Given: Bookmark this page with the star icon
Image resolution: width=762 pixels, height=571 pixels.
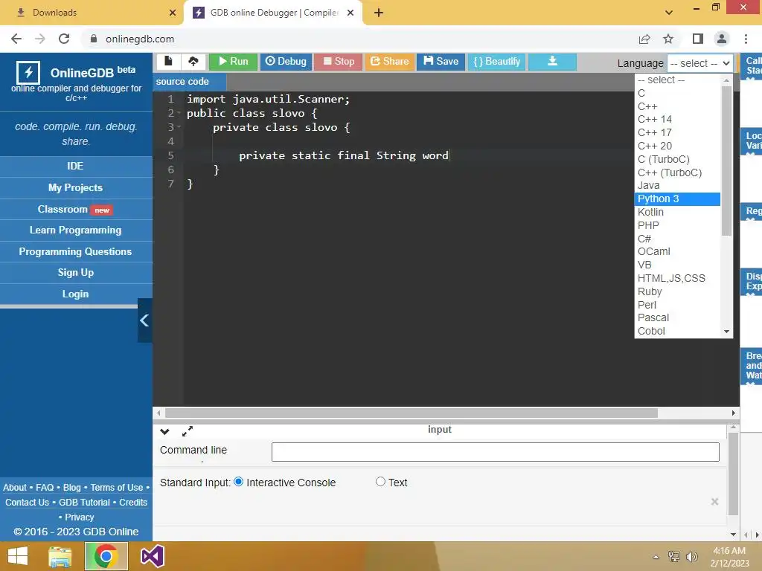Looking at the screenshot, I should tap(668, 39).
